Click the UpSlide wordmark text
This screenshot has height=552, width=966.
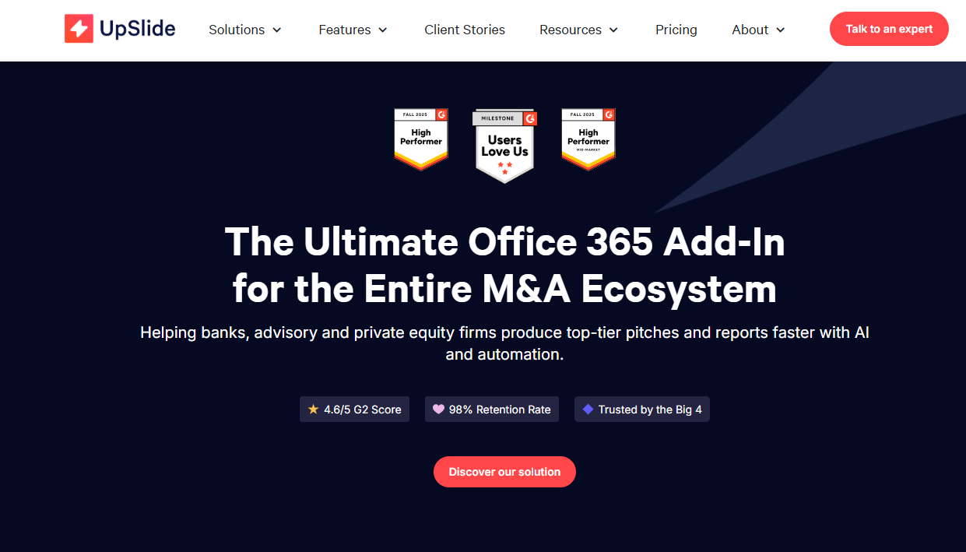pyautogui.click(x=137, y=30)
